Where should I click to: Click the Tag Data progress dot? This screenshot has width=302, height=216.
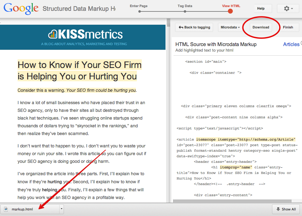pos(185,11)
